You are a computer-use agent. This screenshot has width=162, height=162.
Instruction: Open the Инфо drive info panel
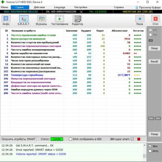(6, 20)
